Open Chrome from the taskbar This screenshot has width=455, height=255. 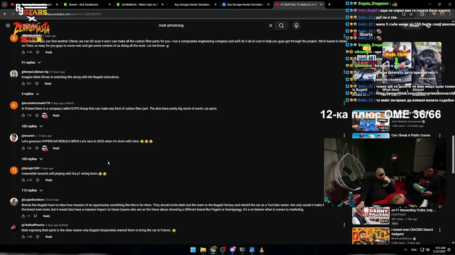click(213, 250)
